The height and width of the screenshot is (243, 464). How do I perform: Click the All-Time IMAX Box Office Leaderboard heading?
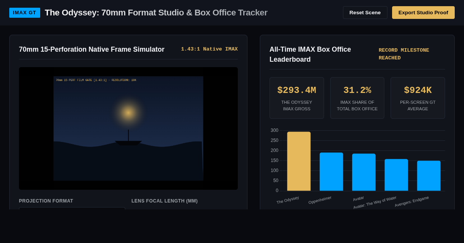pyautogui.click(x=310, y=54)
